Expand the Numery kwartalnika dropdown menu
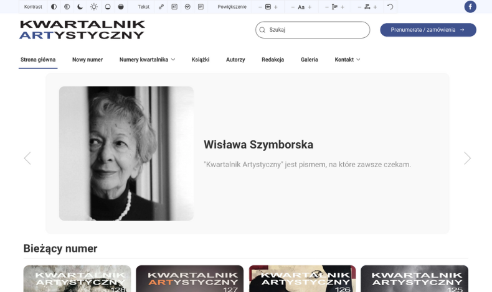 (x=147, y=60)
